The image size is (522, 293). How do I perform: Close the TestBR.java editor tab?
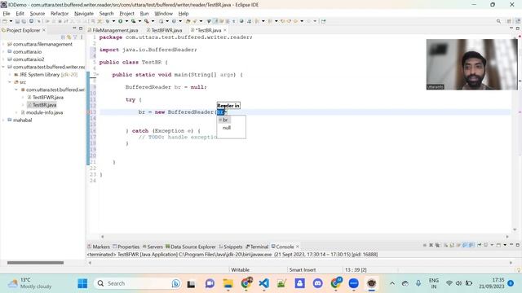click(225, 30)
